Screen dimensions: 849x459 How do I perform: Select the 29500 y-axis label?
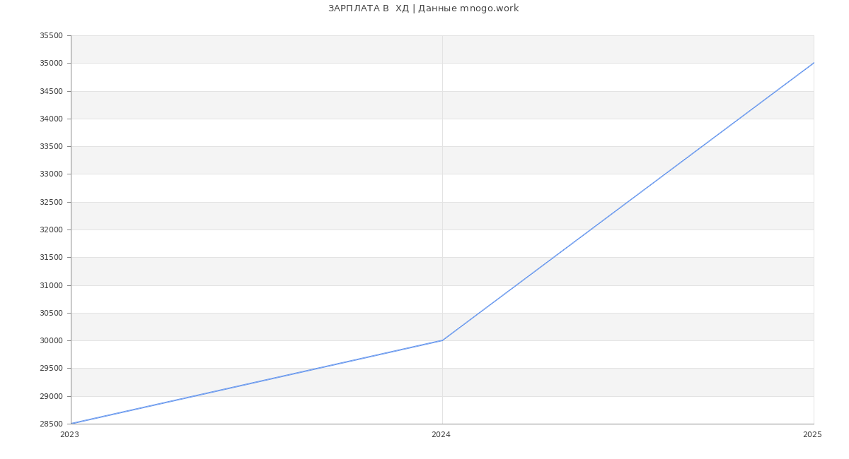[51, 369]
